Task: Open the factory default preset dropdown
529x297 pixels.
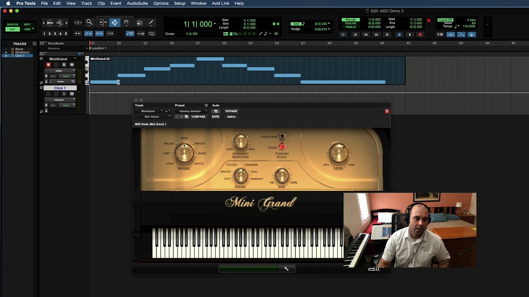Action: click(x=191, y=111)
